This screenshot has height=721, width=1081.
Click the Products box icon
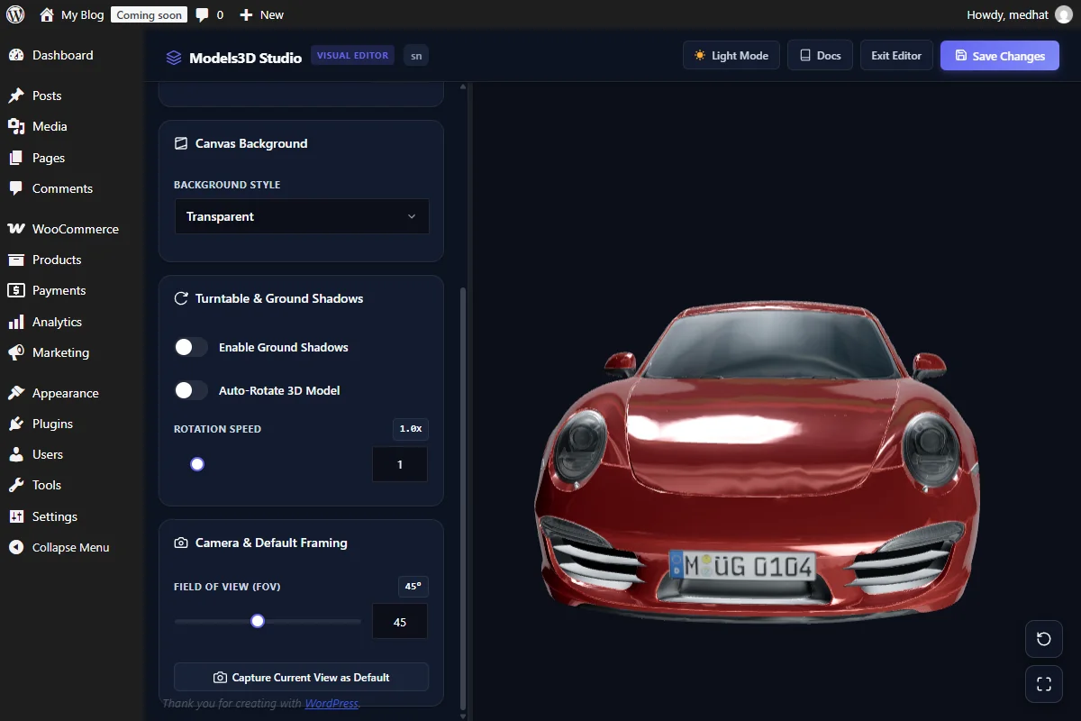16,260
